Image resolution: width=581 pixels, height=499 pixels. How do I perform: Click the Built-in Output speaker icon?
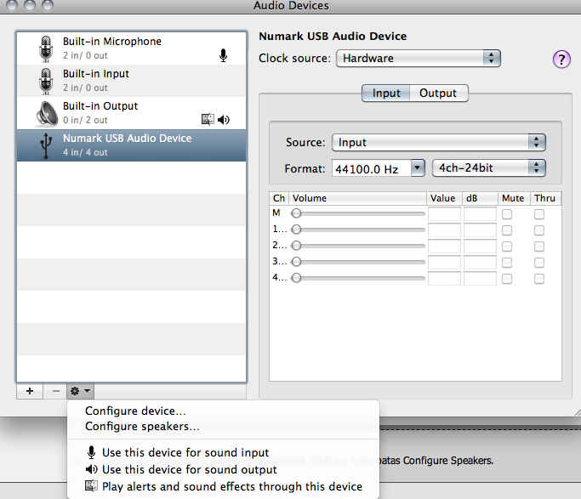pyautogui.click(x=47, y=113)
